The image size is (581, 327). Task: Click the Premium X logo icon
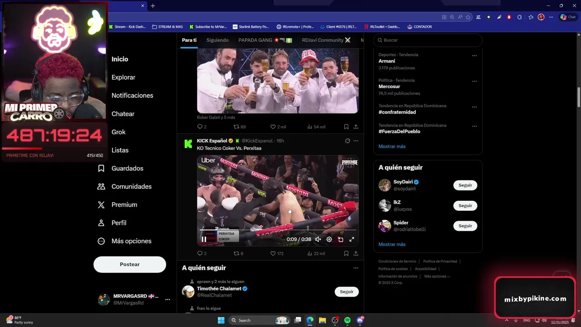coord(101,204)
